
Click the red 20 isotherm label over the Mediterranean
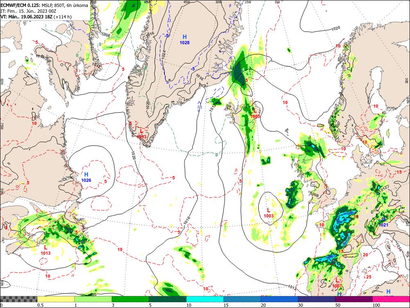tap(366, 255)
